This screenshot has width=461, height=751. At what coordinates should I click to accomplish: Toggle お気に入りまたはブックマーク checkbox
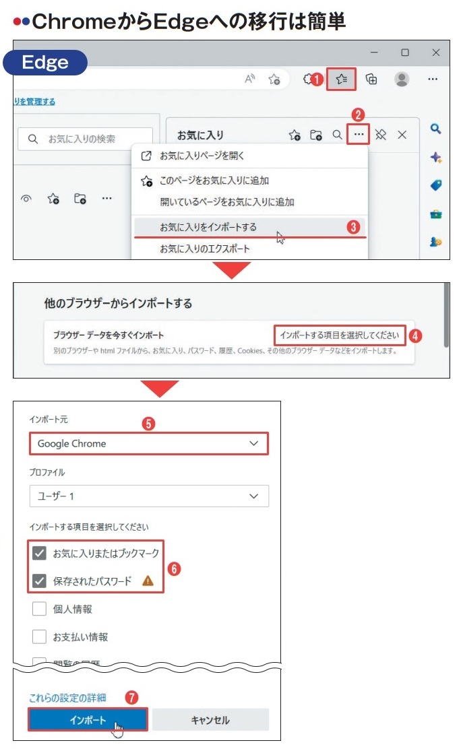[x=39, y=553]
